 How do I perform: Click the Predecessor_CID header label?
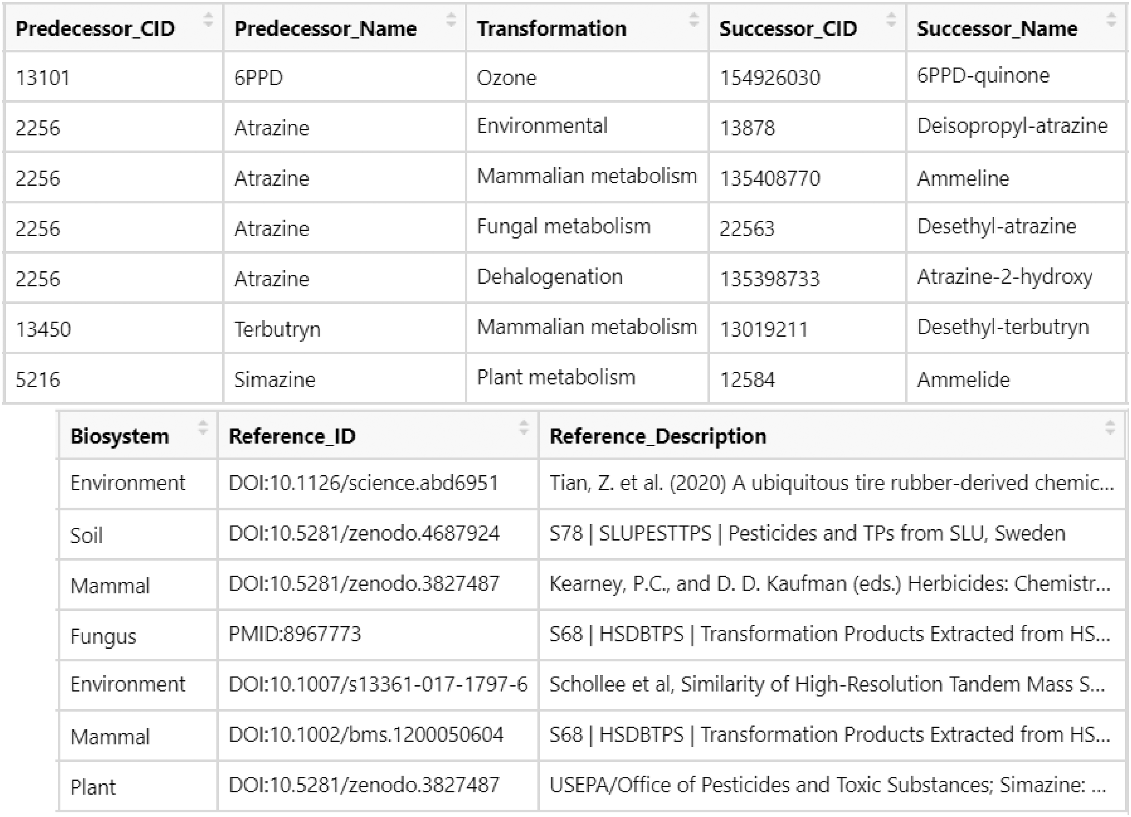point(95,29)
